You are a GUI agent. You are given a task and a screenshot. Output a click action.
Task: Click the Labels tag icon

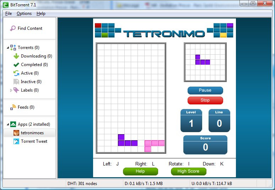[x=16, y=90]
